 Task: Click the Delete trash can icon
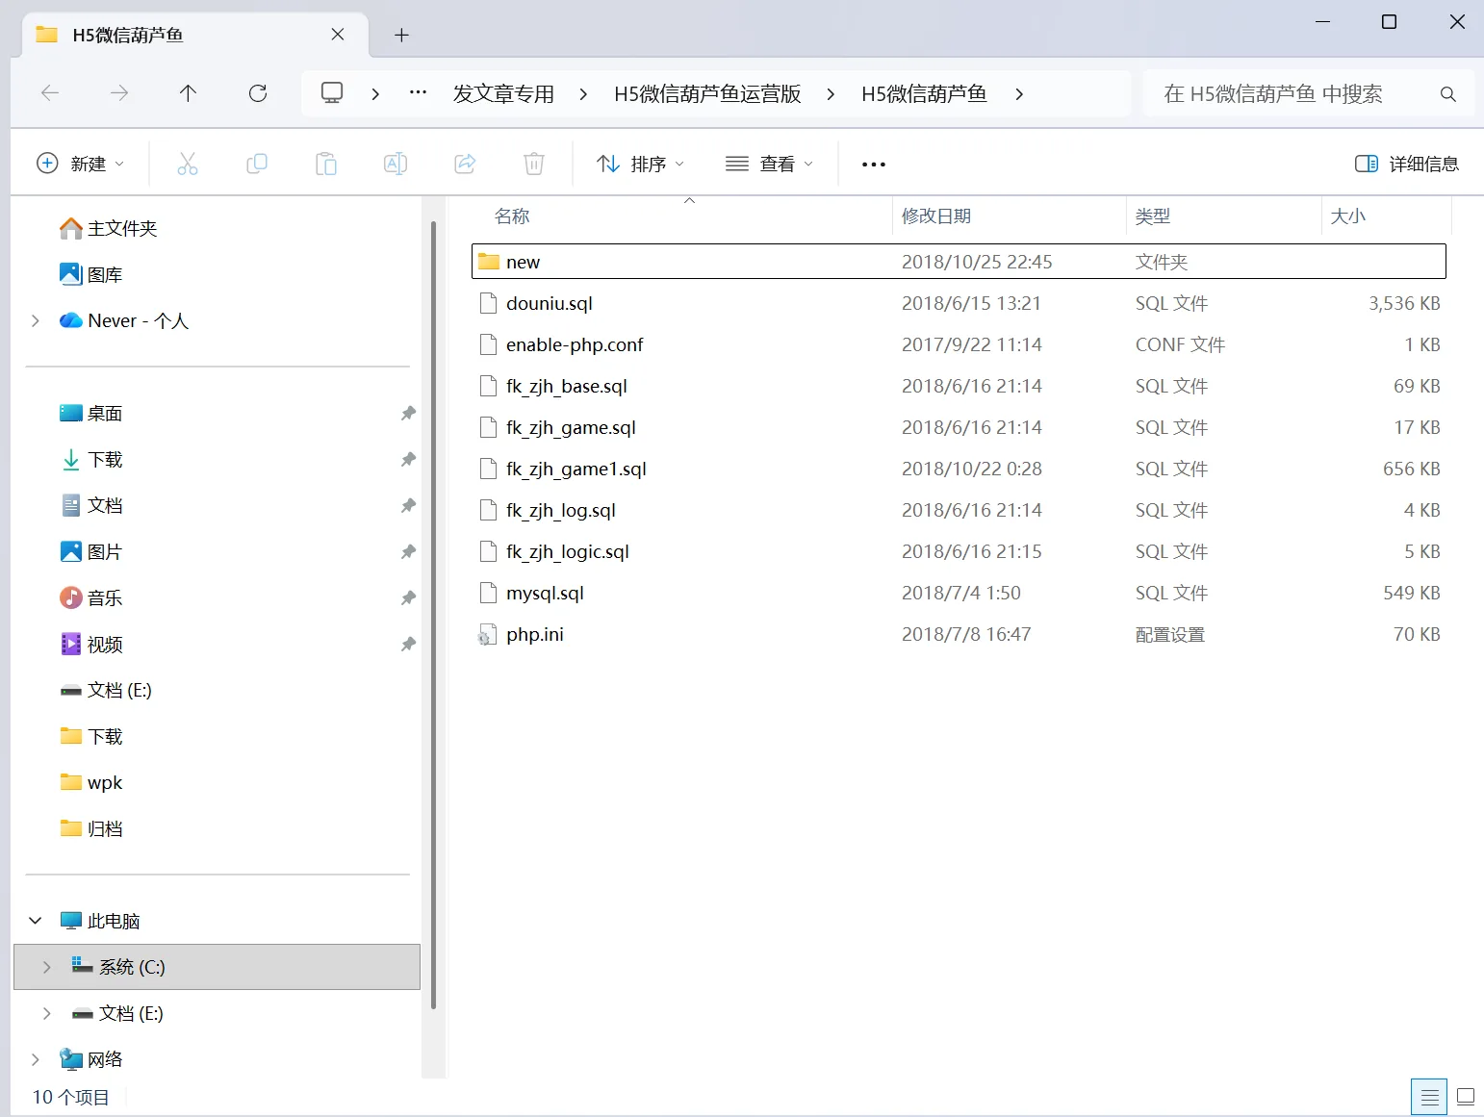(x=534, y=164)
